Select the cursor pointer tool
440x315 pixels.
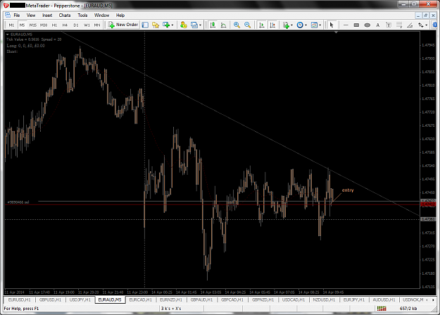click(x=332, y=25)
